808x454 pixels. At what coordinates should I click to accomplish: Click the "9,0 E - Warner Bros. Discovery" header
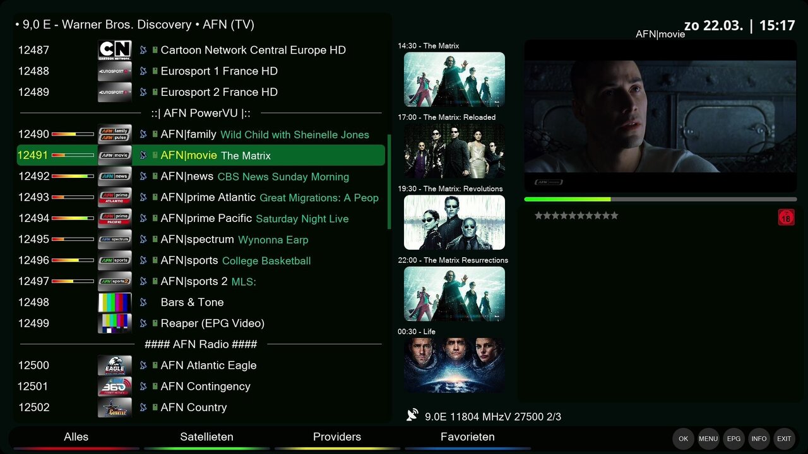click(x=107, y=25)
